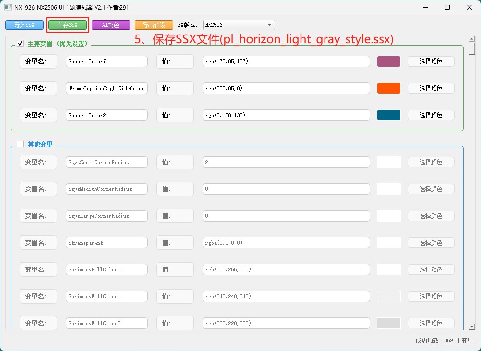Click the $sysMediumCornerRadius value field
Image resolution: width=481 pixels, height=351 pixels.
pos(286,189)
